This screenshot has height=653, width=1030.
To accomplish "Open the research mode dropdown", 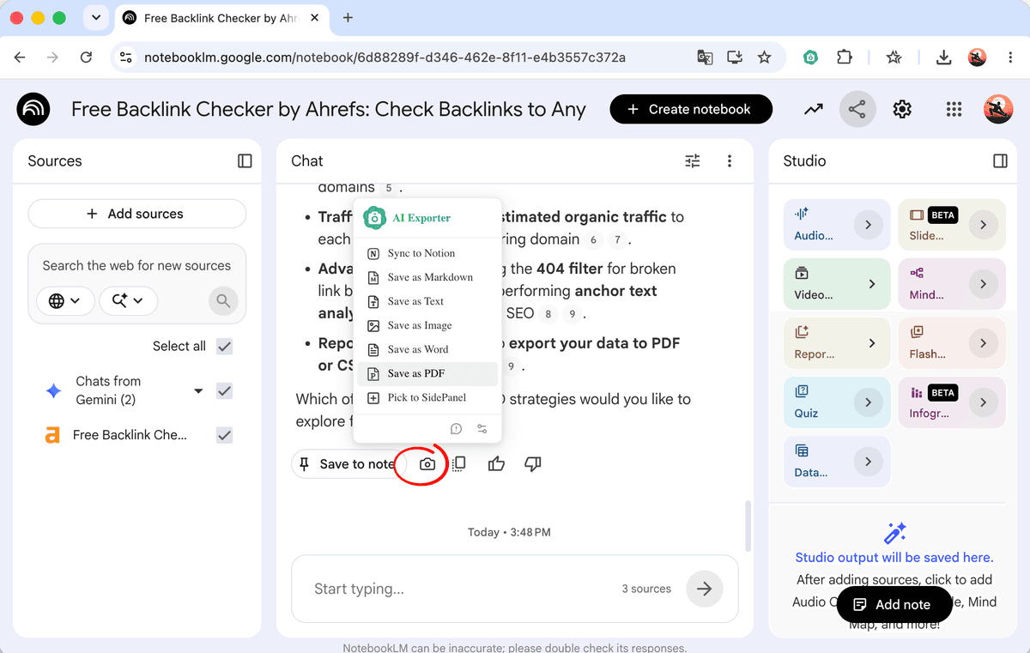I will click(x=128, y=300).
